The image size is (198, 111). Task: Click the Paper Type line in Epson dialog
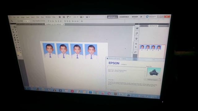117,70
